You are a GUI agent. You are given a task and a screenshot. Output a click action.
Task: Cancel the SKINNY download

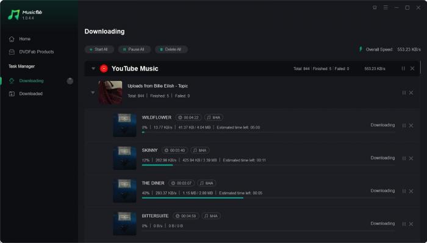pos(411,158)
